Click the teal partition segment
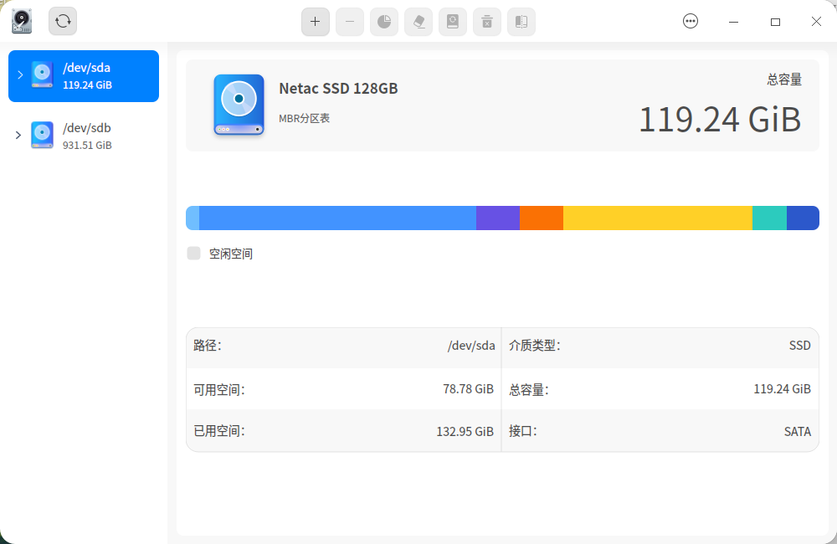 (770, 218)
